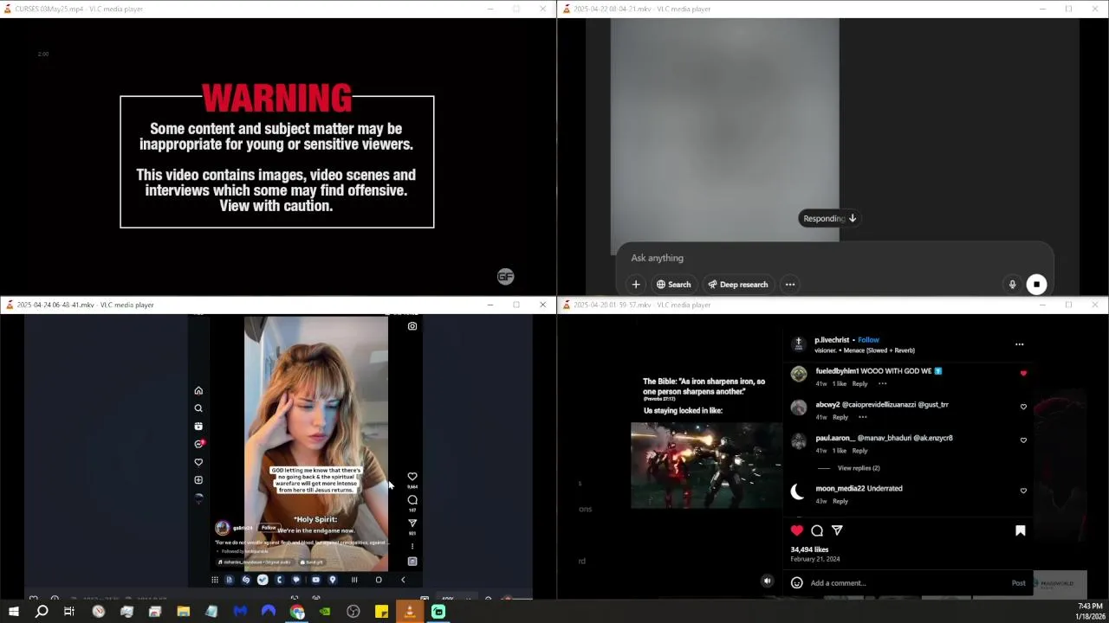The image size is (1109, 623).
Task: Open Task View on the taskbar
Action: 69,612
